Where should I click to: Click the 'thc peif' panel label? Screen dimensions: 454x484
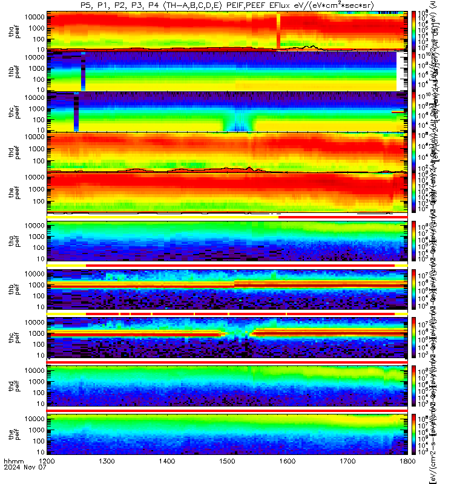(14, 338)
